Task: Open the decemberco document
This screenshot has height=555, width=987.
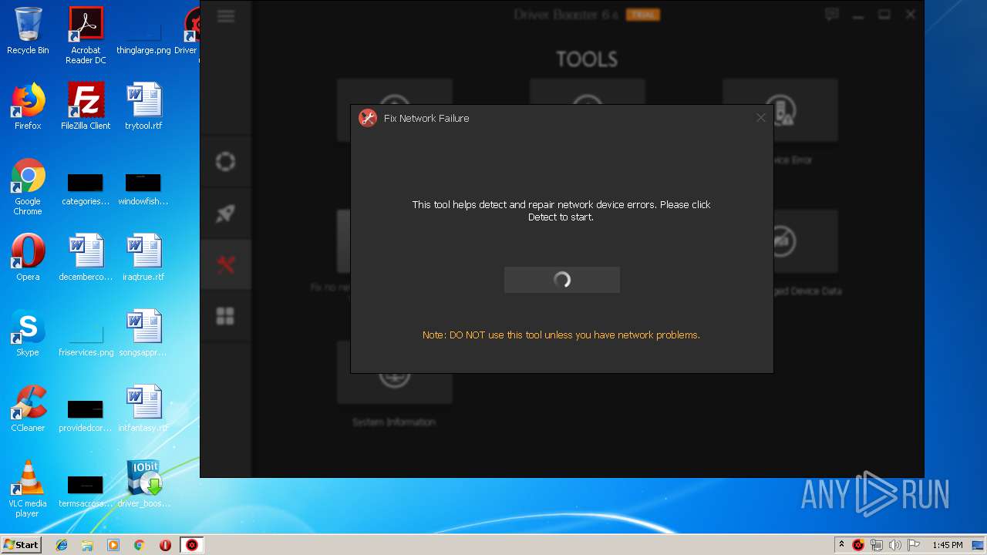Action: pyautogui.click(x=86, y=257)
